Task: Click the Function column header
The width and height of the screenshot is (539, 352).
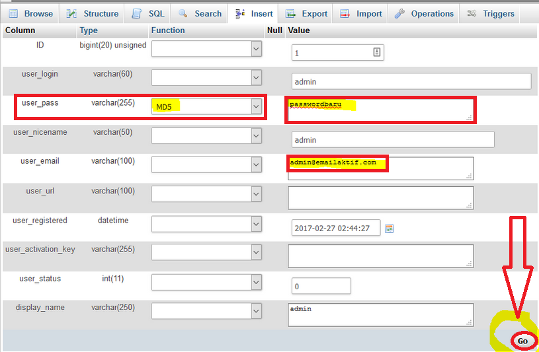Action: (168, 30)
